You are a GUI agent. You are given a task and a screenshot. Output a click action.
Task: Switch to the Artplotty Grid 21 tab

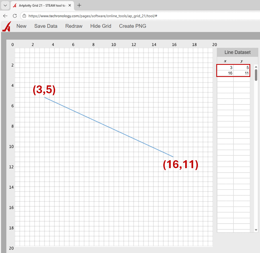42,5
